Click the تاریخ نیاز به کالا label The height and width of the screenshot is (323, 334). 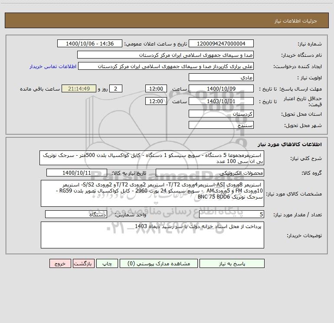coord(129,173)
